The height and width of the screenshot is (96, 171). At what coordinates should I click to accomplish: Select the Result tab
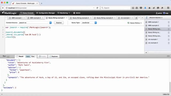pos(20,56)
